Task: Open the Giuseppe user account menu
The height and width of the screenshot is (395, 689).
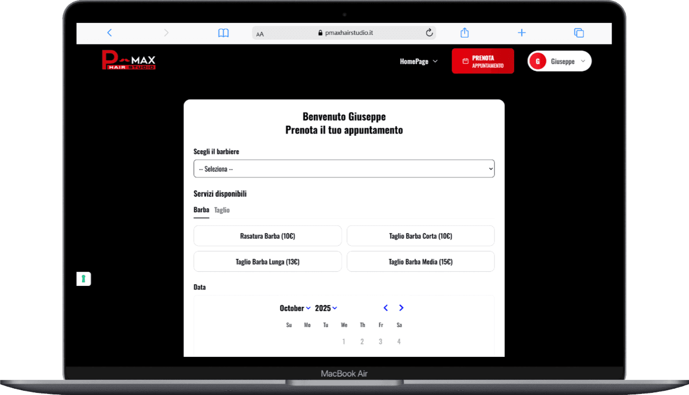Action: [x=559, y=62]
